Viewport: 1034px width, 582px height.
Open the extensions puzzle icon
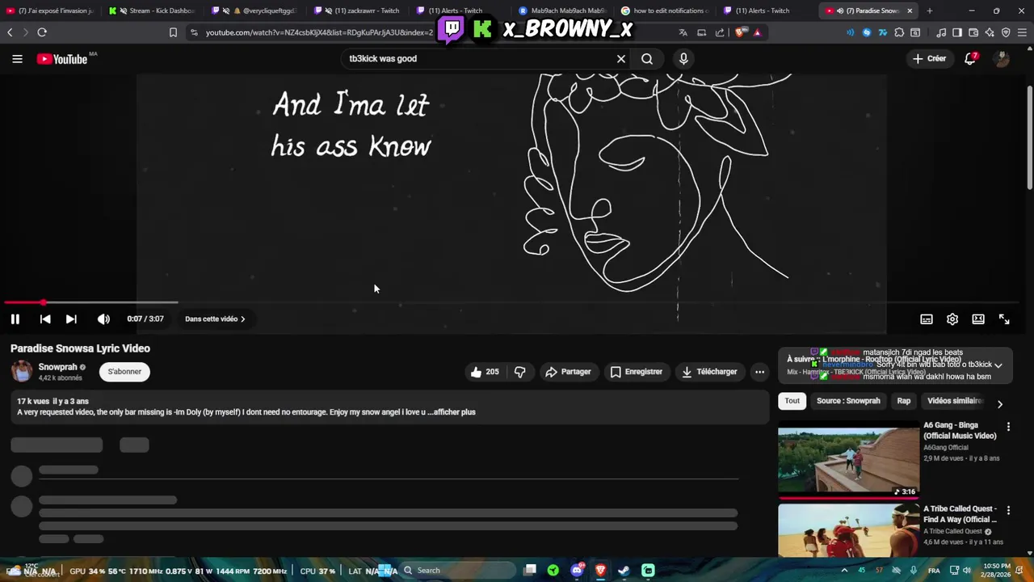[899, 32]
